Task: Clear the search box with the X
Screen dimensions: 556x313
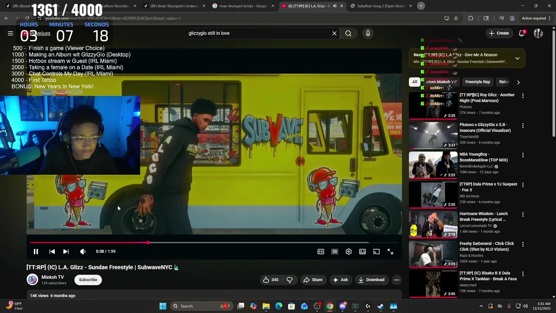Action: tap(334, 33)
